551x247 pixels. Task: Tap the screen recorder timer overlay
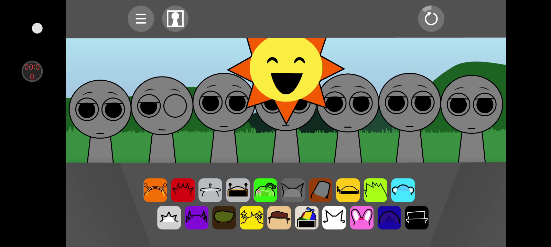tap(32, 71)
